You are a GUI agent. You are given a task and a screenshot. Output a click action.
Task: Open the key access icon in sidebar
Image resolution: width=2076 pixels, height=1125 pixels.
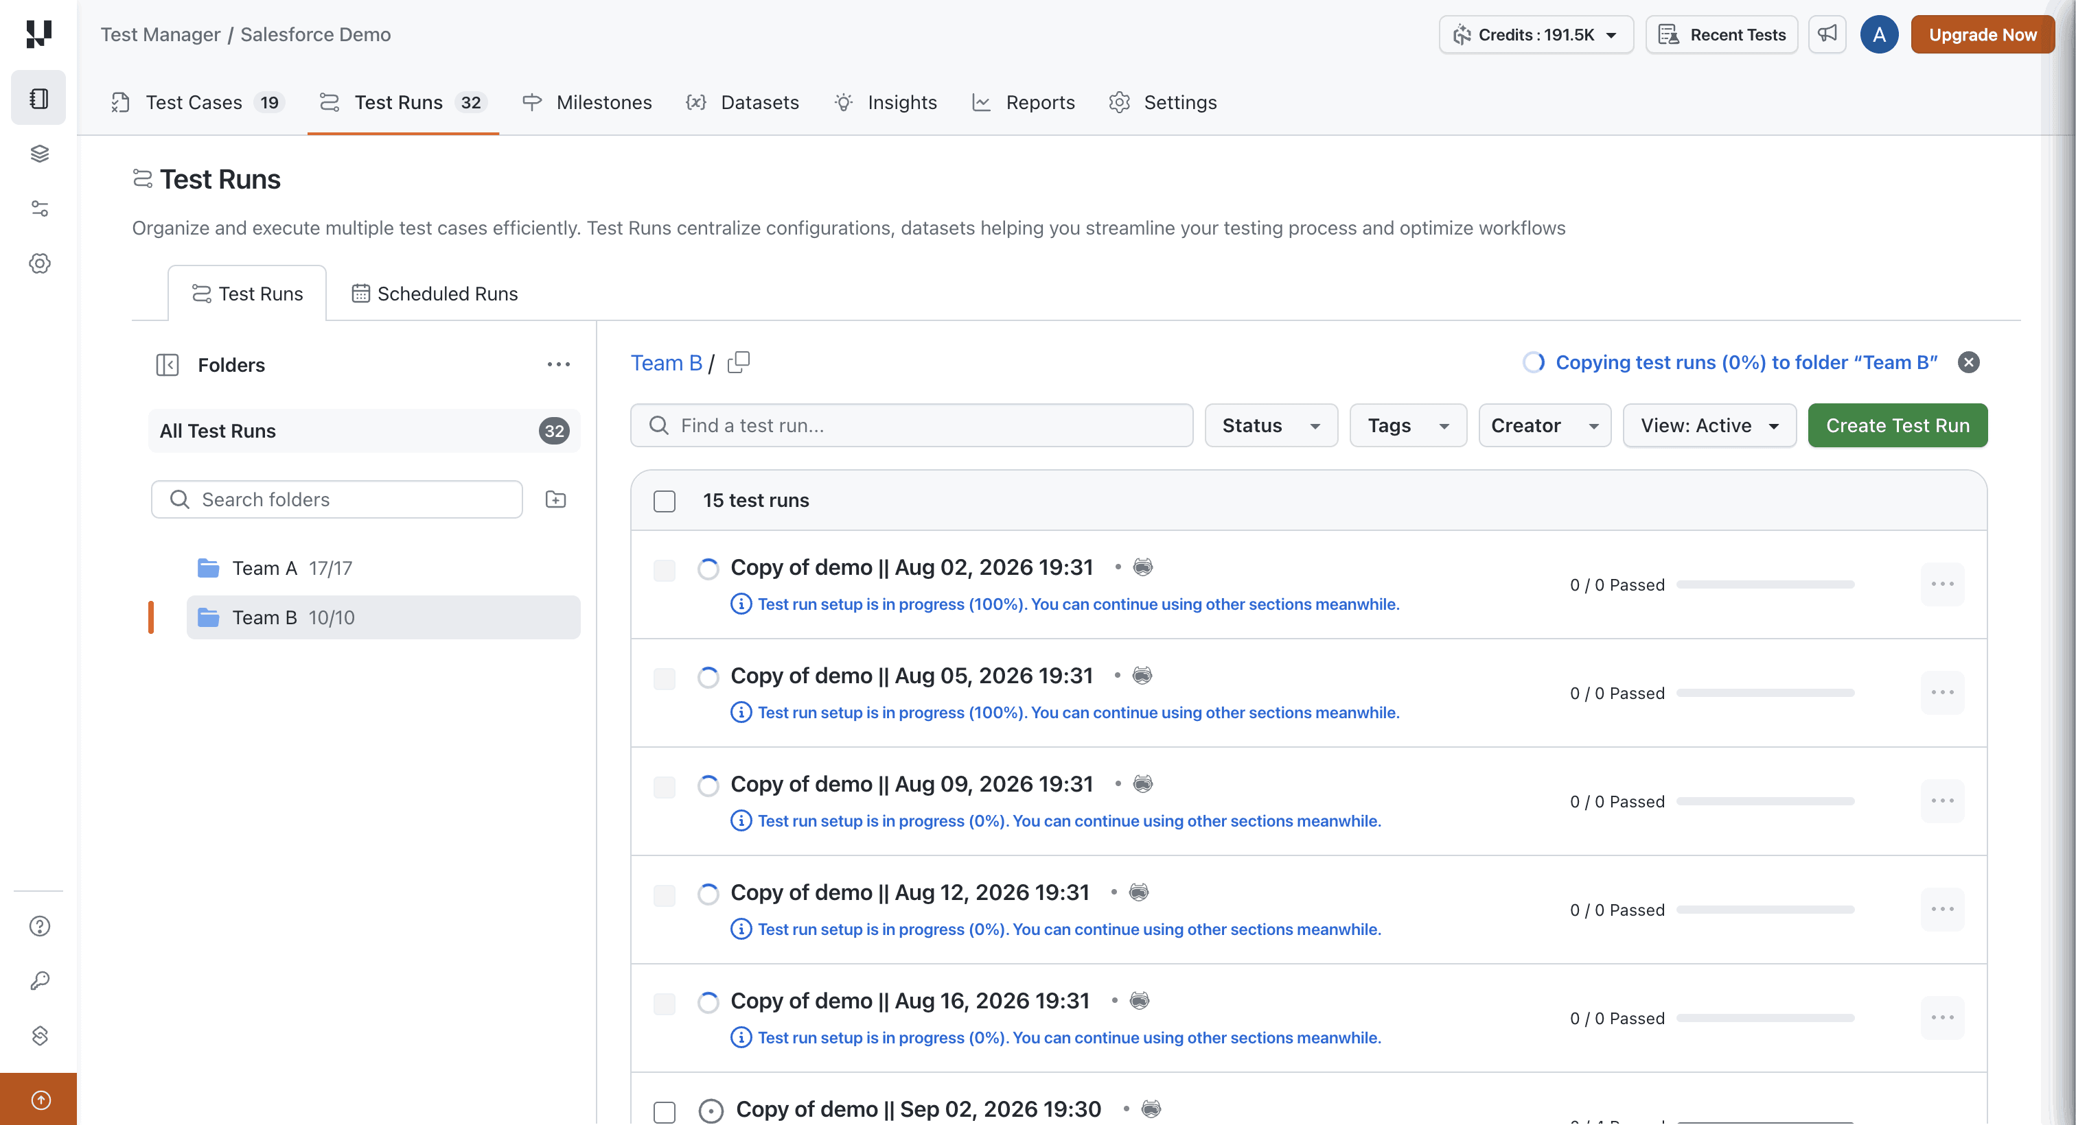[x=40, y=981]
